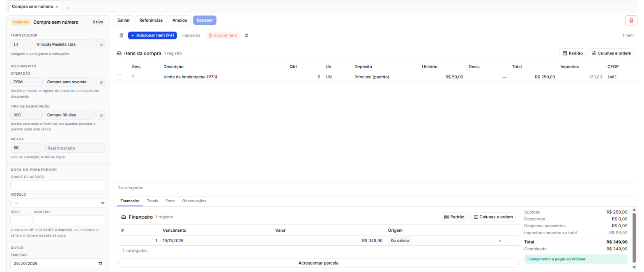
Task: Click the negotiation code field showing 30C
Action: [x=27, y=115]
